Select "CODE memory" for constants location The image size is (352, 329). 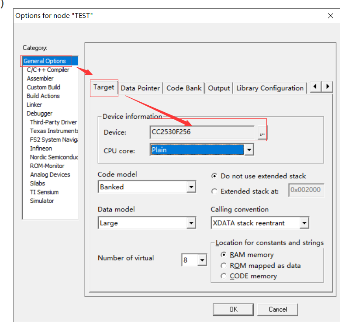click(224, 276)
